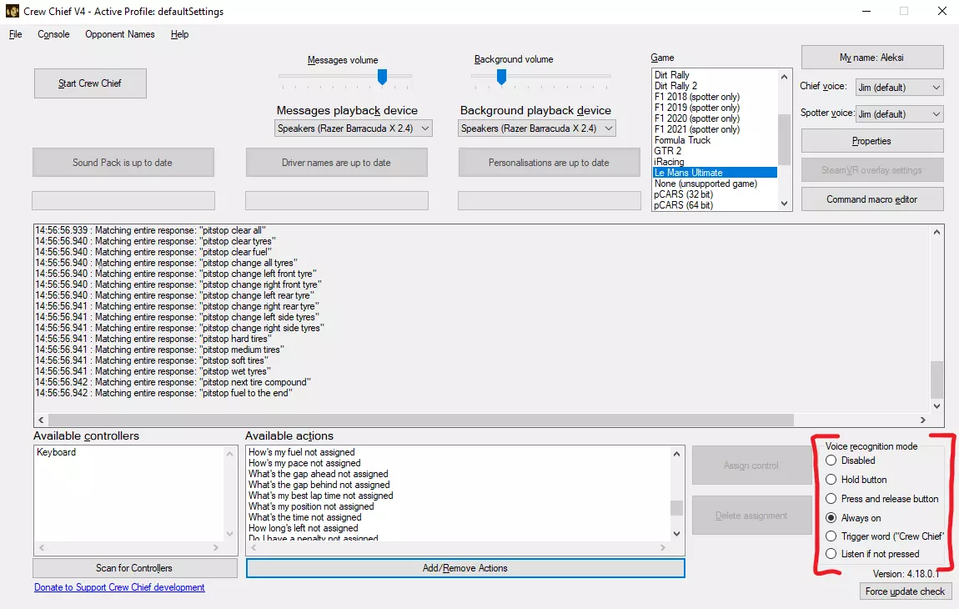
Task: Open the Spotter voice dropdown
Action: 899,113
